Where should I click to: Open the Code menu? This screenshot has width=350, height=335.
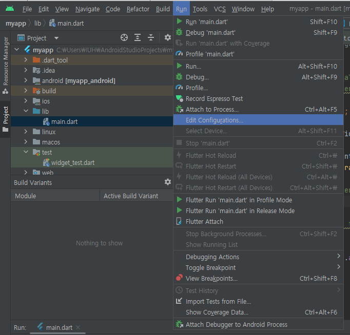pos(113,9)
